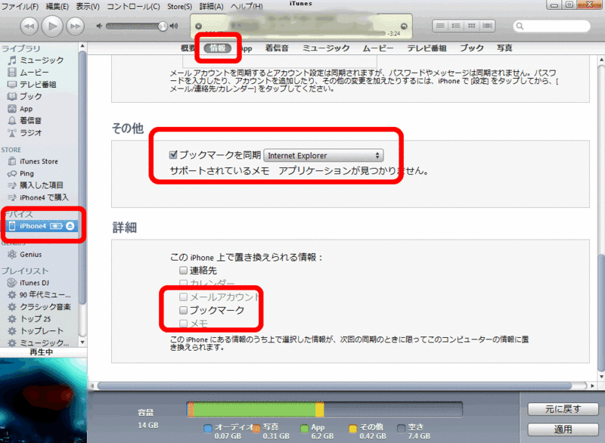Toggle ブックマークを同期 checkbox
605x443 pixels.
(173, 155)
